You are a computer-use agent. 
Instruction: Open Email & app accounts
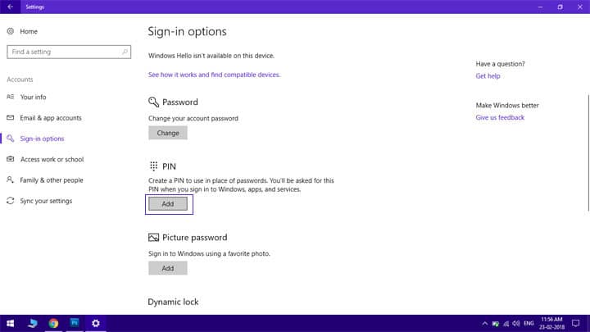[51, 118]
